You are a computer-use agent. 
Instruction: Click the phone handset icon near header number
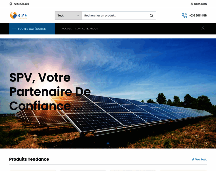184,15
